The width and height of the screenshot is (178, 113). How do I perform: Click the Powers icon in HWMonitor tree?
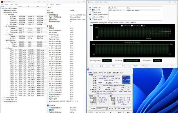pyautogui.click(x=7, y=34)
